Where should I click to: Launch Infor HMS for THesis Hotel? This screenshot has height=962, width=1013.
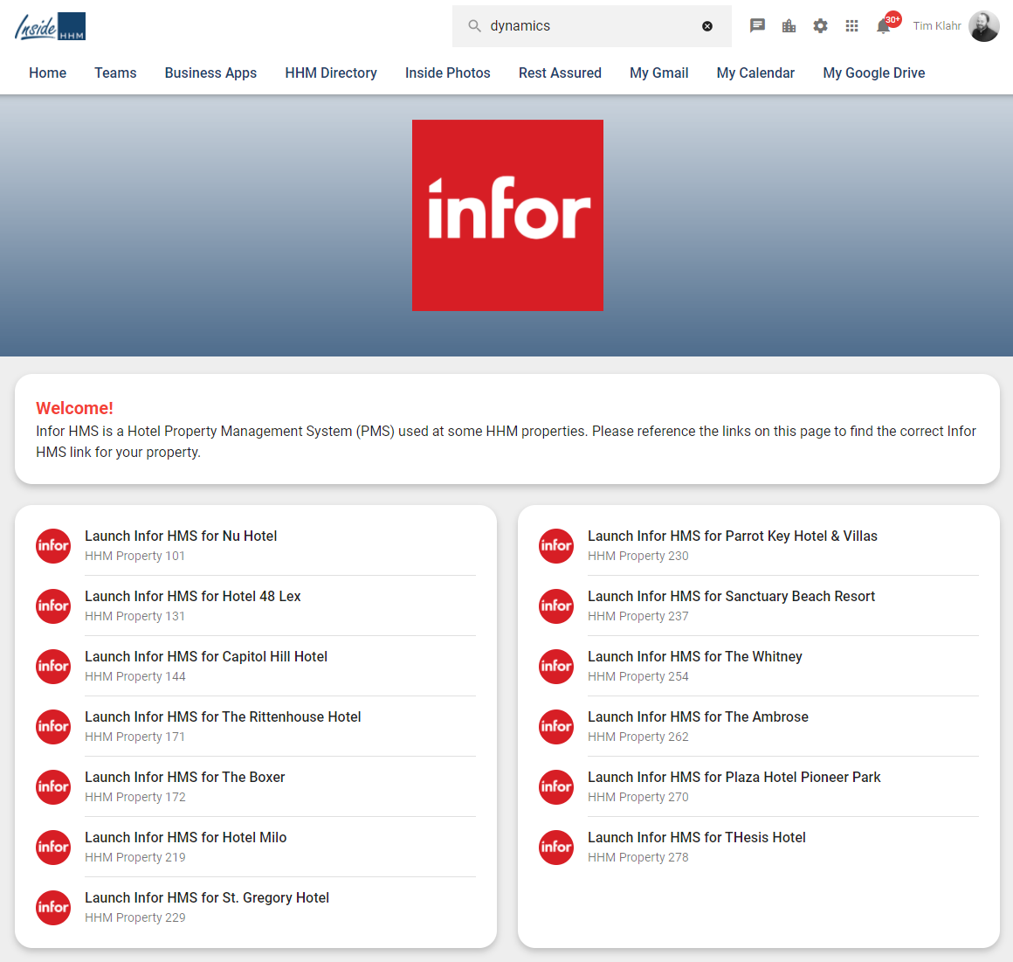697,837
